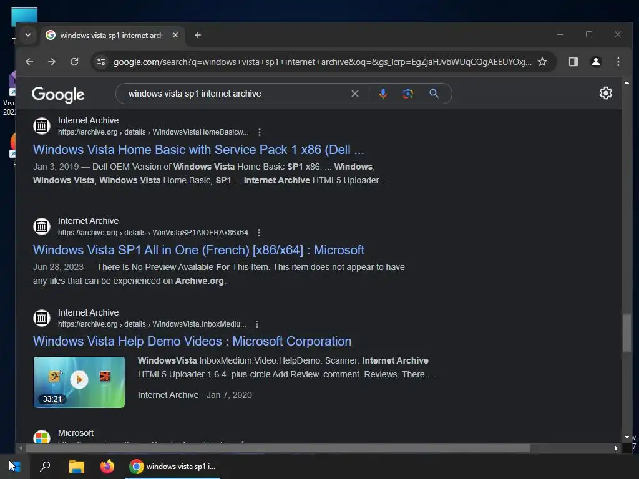Go back to the previous page

tap(29, 62)
